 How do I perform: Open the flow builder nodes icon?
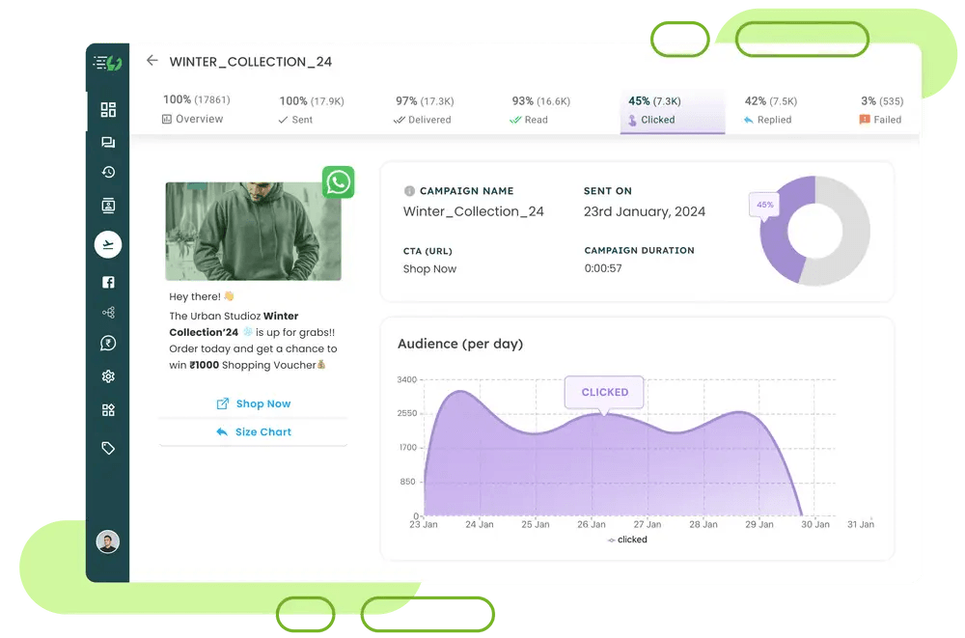point(108,313)
